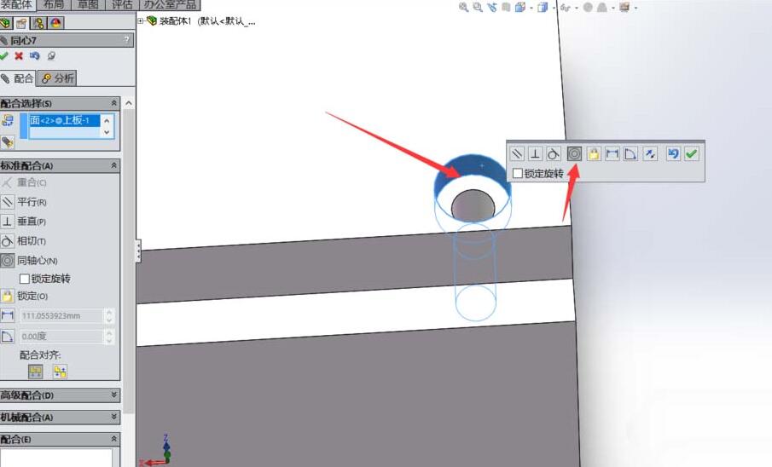Switch to the 配合 tab
772x467 pixels.
[18, 78]
